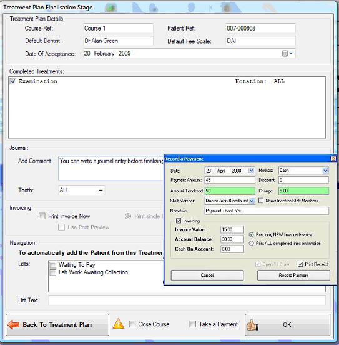The height and width of the screenshot is (345, 339).
Task: Click the Payment Amount field
Action: tap(230, 180)
